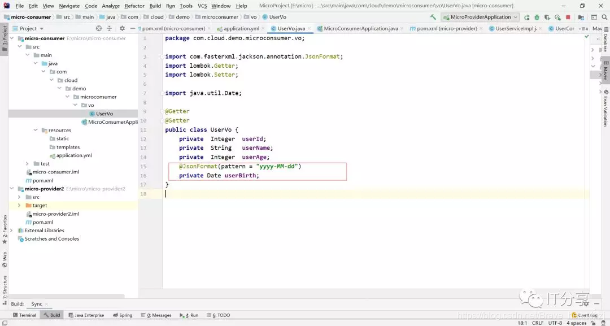Viewport: 610px width, 326px height.
Task: Hide the Project panel with minimize dash
Action: 133,28
